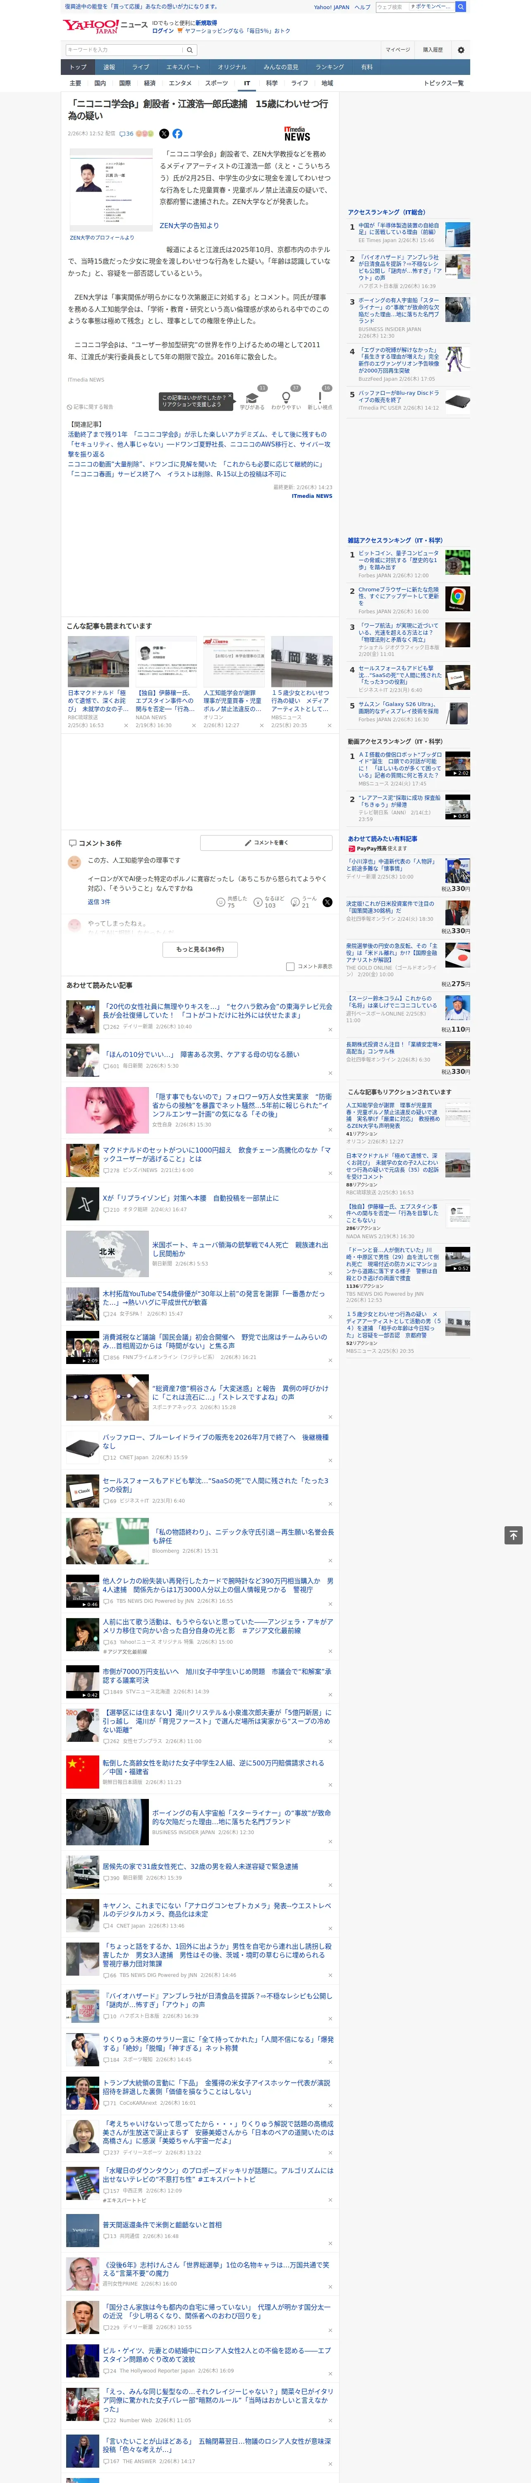Click the ZEN大学の告知より link

coord(189,226)
